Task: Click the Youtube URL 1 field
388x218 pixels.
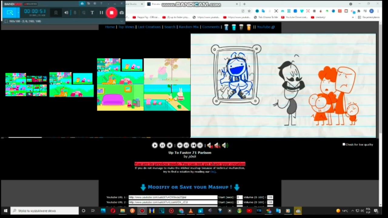Action: click(x=173, y=197)
